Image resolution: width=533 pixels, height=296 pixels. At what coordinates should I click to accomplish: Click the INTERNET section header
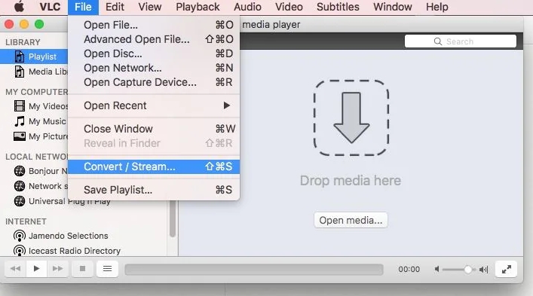click(x=26, y=221)
